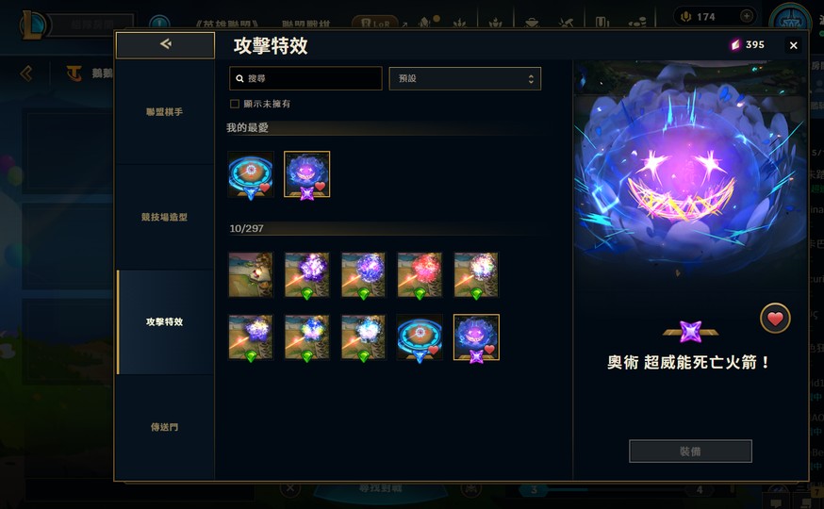
Task: Click the 裝備 equip button
Action: [x=690, y=452]
